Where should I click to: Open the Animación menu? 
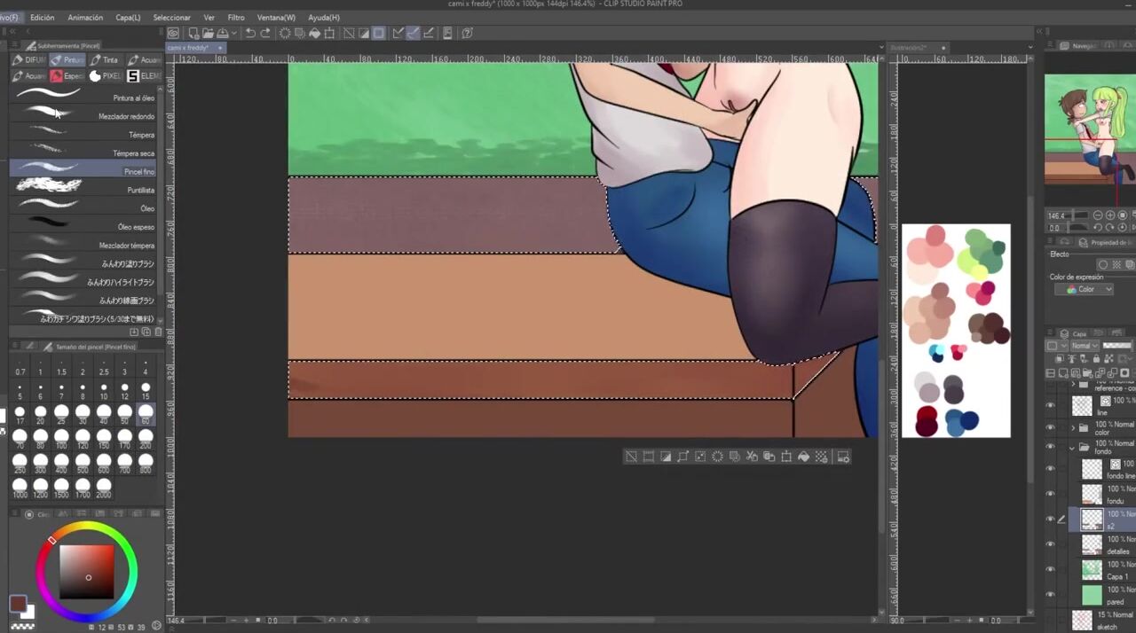pos(85,18)
